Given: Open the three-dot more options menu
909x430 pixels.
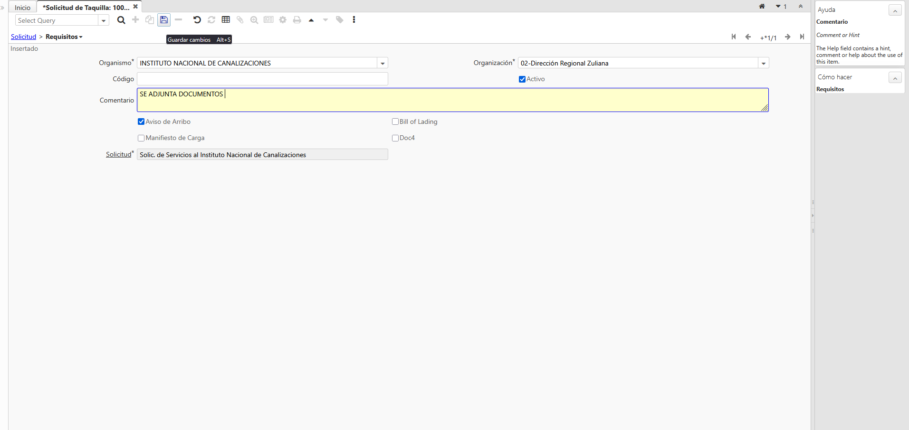Looking at the screenshot, I should click(x=354, y=20).
